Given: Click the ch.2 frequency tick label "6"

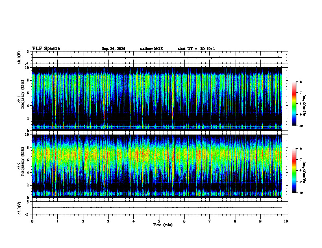Looking at the screenshot, I should point(28,160).
